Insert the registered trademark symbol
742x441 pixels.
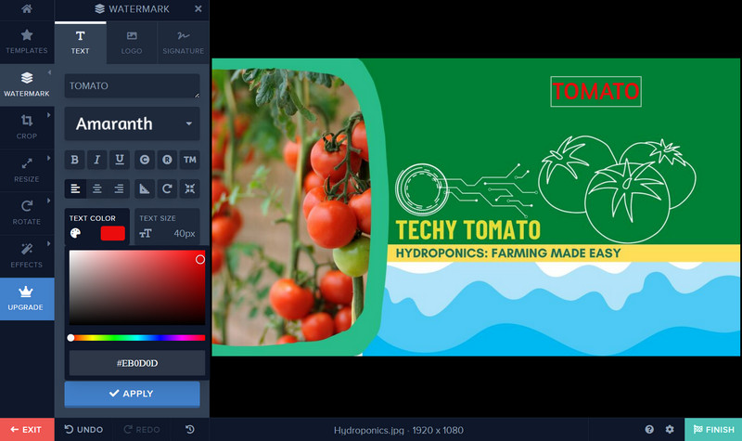click(167, 160)
